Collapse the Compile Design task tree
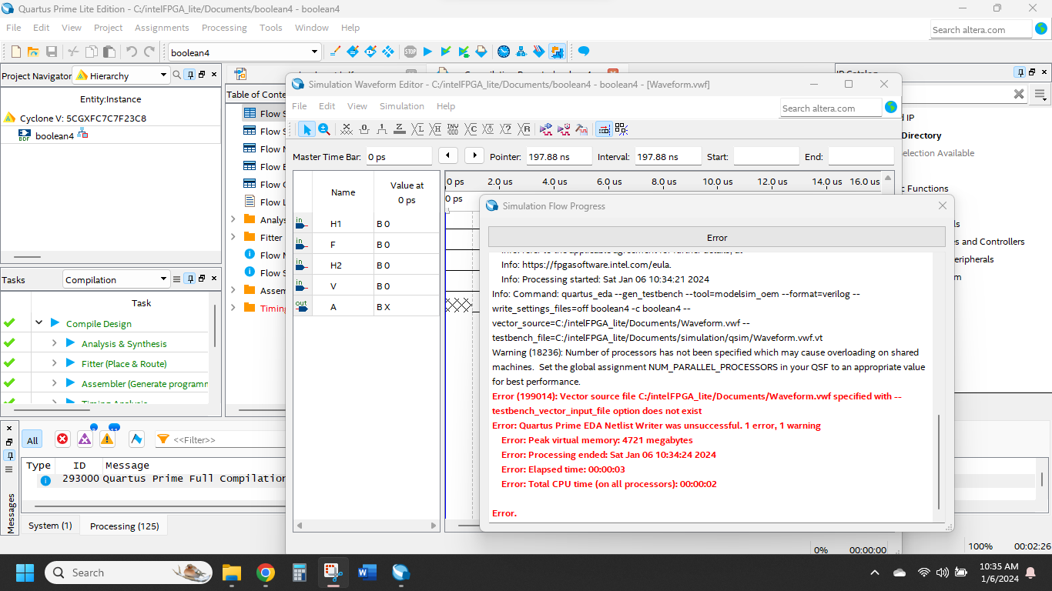Image resolution: width=1052 pixels, height=591 pixels. pos(39,323)
